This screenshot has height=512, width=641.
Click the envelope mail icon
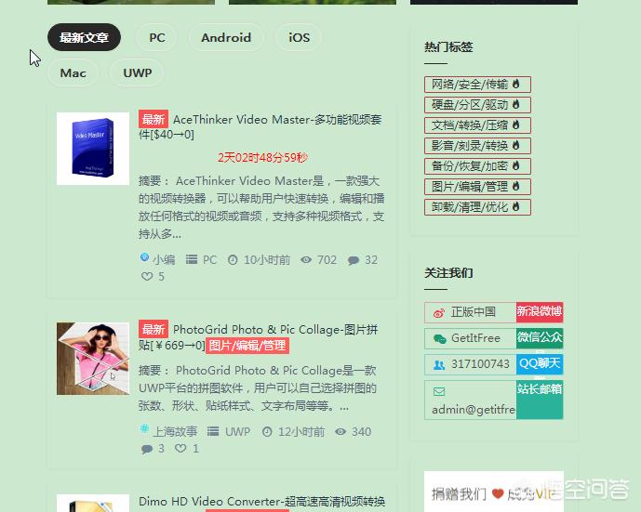point(439,391)
